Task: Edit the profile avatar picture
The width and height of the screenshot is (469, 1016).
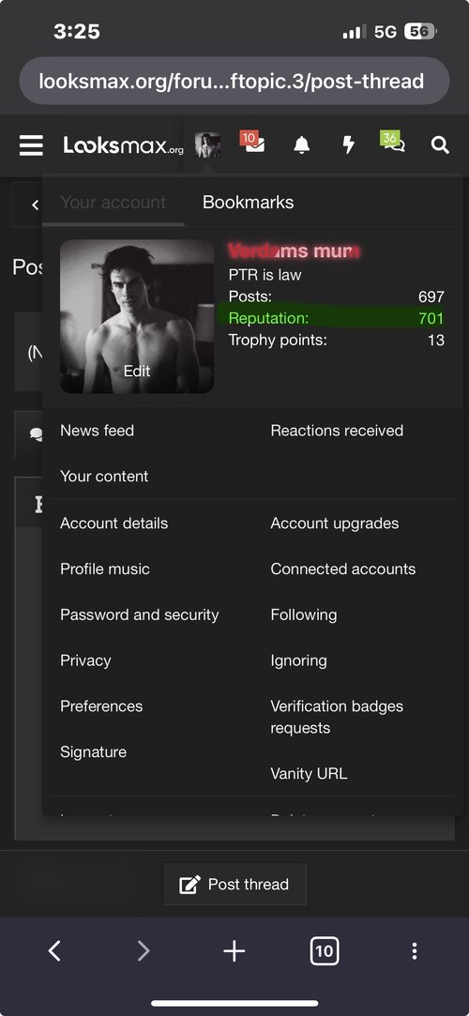Action: 137,371
